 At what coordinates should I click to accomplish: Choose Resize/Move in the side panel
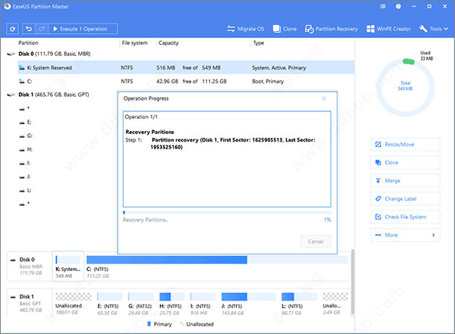pyautogui.click(x=405, y=144)
